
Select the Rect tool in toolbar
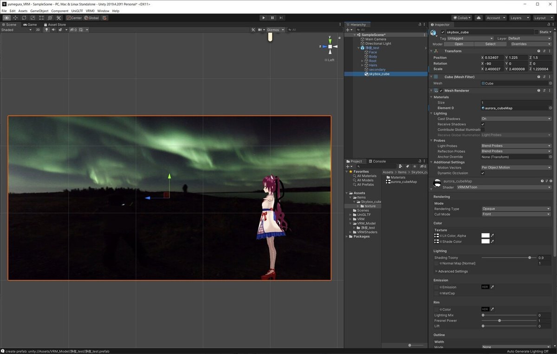(41, 18)
